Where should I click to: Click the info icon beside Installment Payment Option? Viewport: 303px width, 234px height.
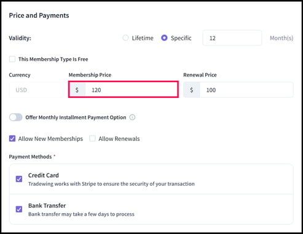132,118
